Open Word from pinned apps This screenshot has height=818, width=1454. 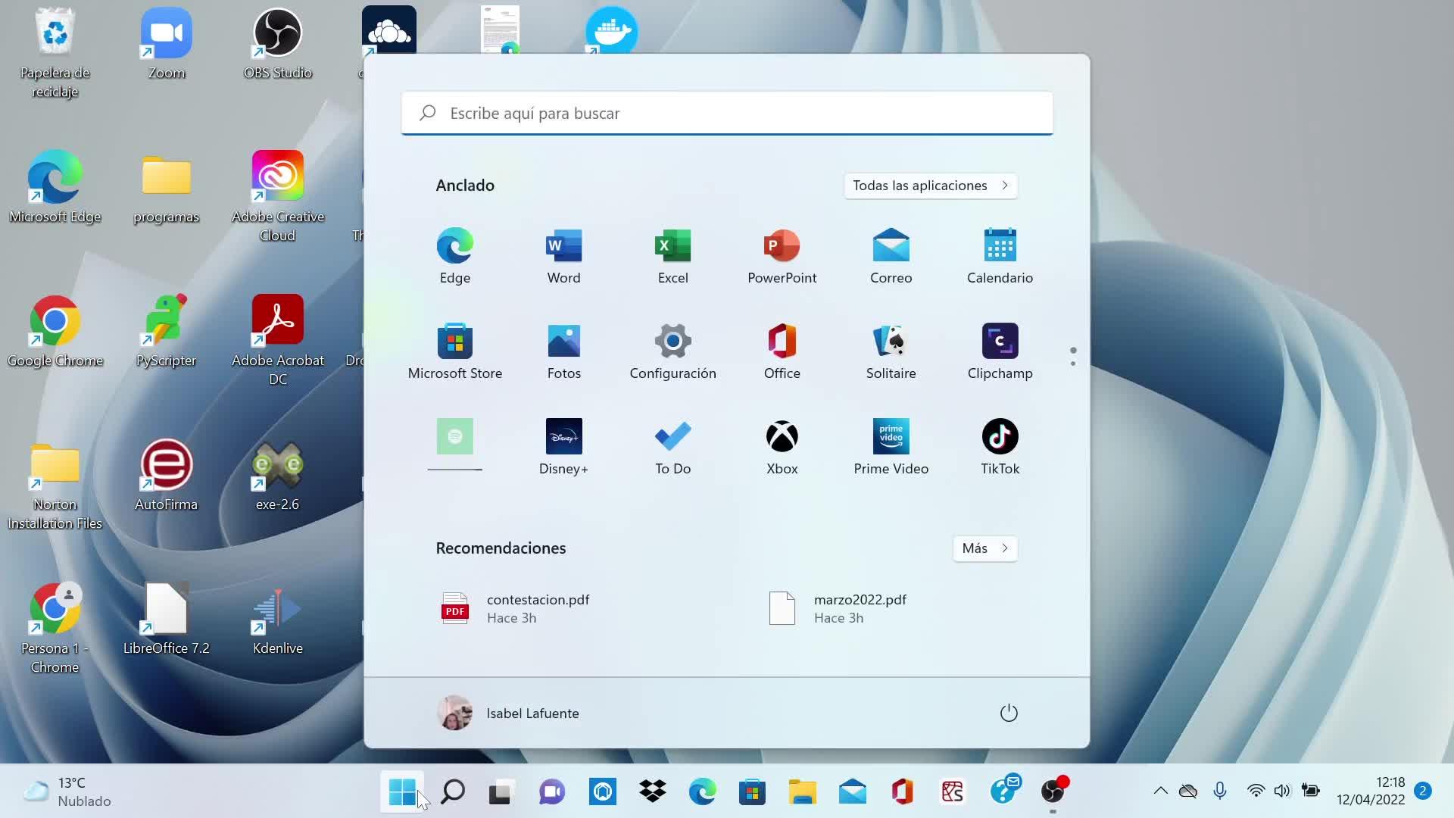(x=563, y=256)
